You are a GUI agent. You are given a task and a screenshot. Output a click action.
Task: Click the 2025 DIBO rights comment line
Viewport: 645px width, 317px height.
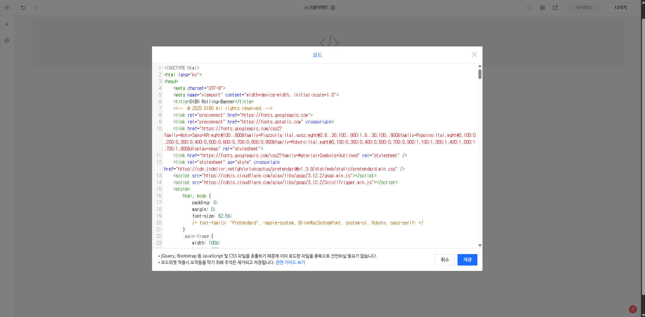(223, 108)
